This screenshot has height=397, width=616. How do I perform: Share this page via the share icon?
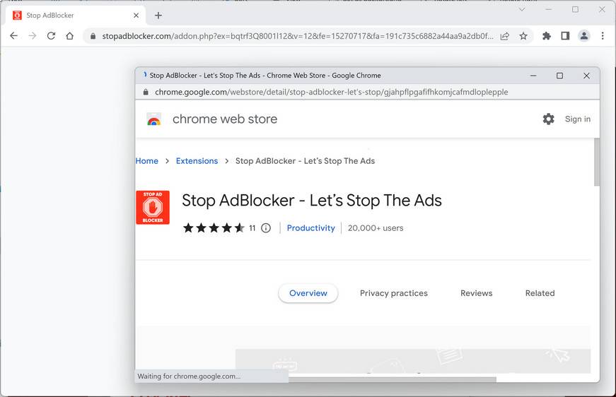pyautogui.click(x=504, y=36)
